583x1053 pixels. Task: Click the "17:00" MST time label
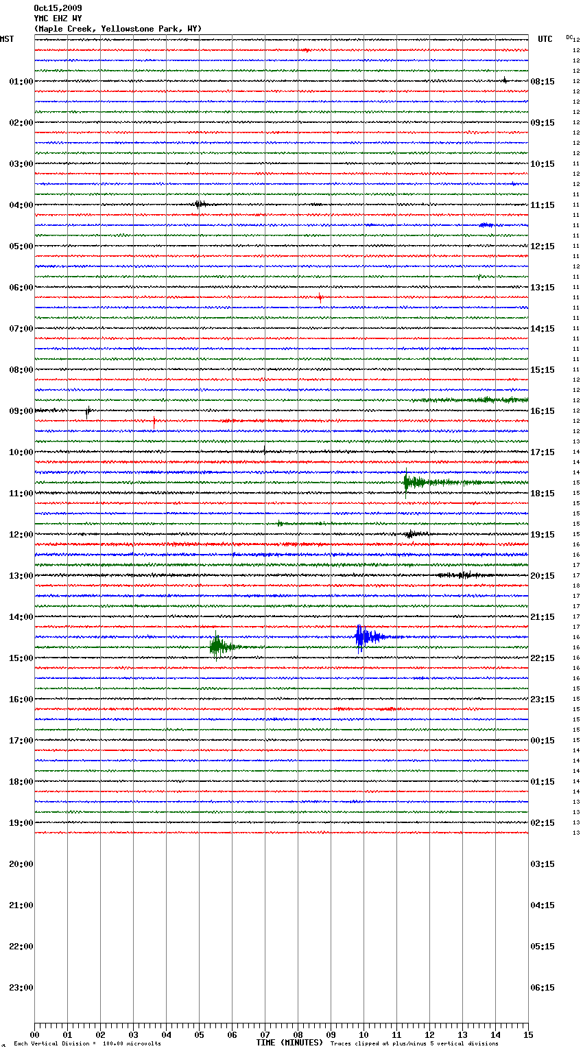click(21, 741)
